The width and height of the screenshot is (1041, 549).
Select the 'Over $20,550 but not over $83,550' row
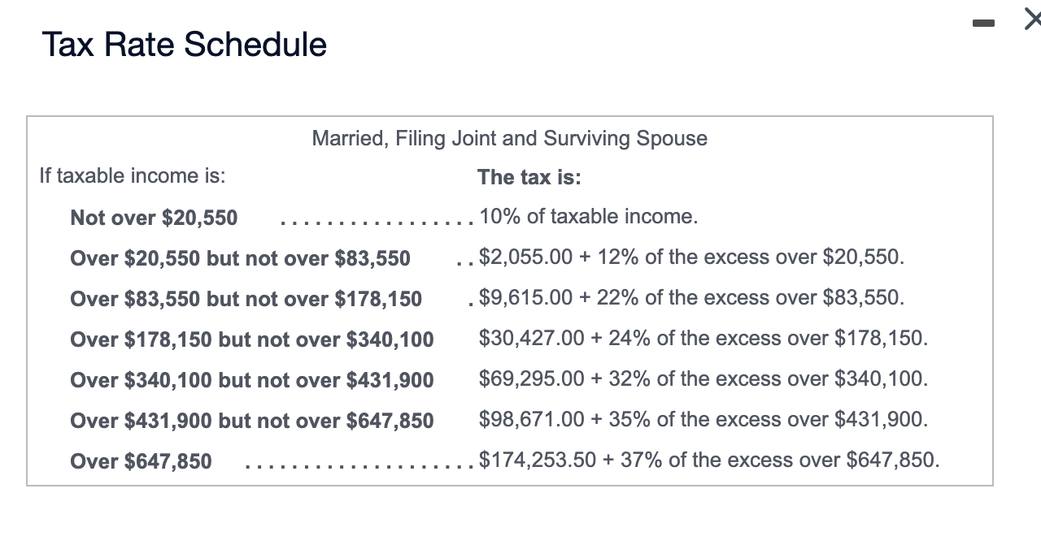(x=240, y=257)
